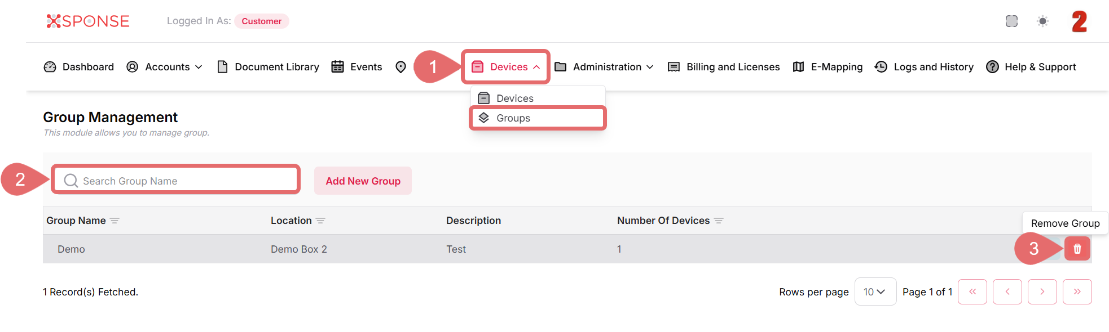
Task: Go to the first page button
Action: coord(972,291)
